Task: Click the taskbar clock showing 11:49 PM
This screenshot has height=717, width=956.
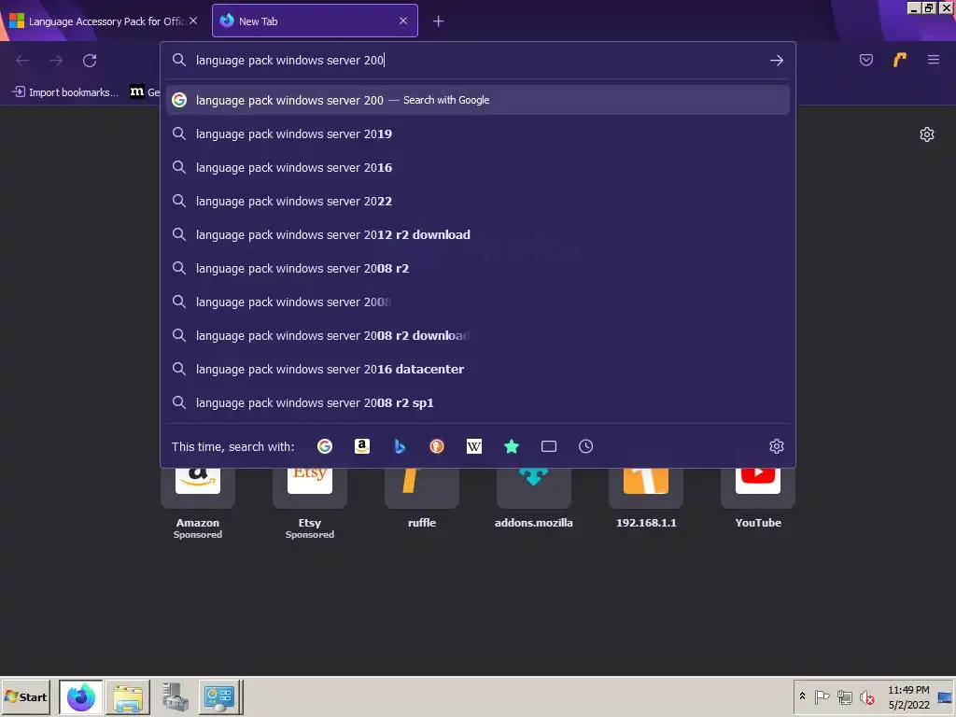Action: (x=908, y=696)
